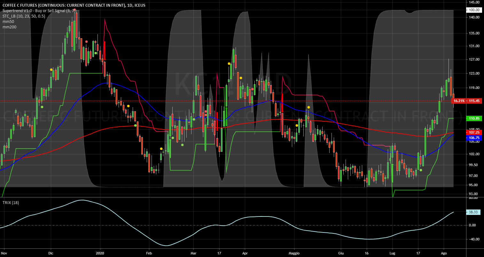This screenshot has height=257, width=484.
Task: Click the 102.00 price axis label
Action: click(474, 154)
